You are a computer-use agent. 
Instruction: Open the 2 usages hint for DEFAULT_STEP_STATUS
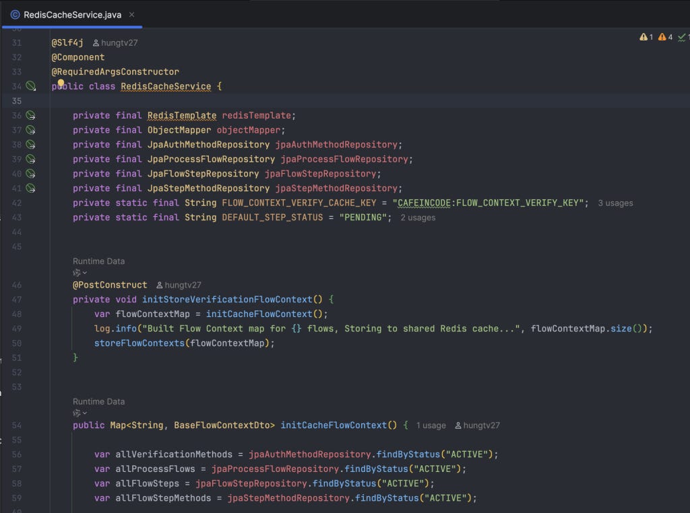[418, 217]
